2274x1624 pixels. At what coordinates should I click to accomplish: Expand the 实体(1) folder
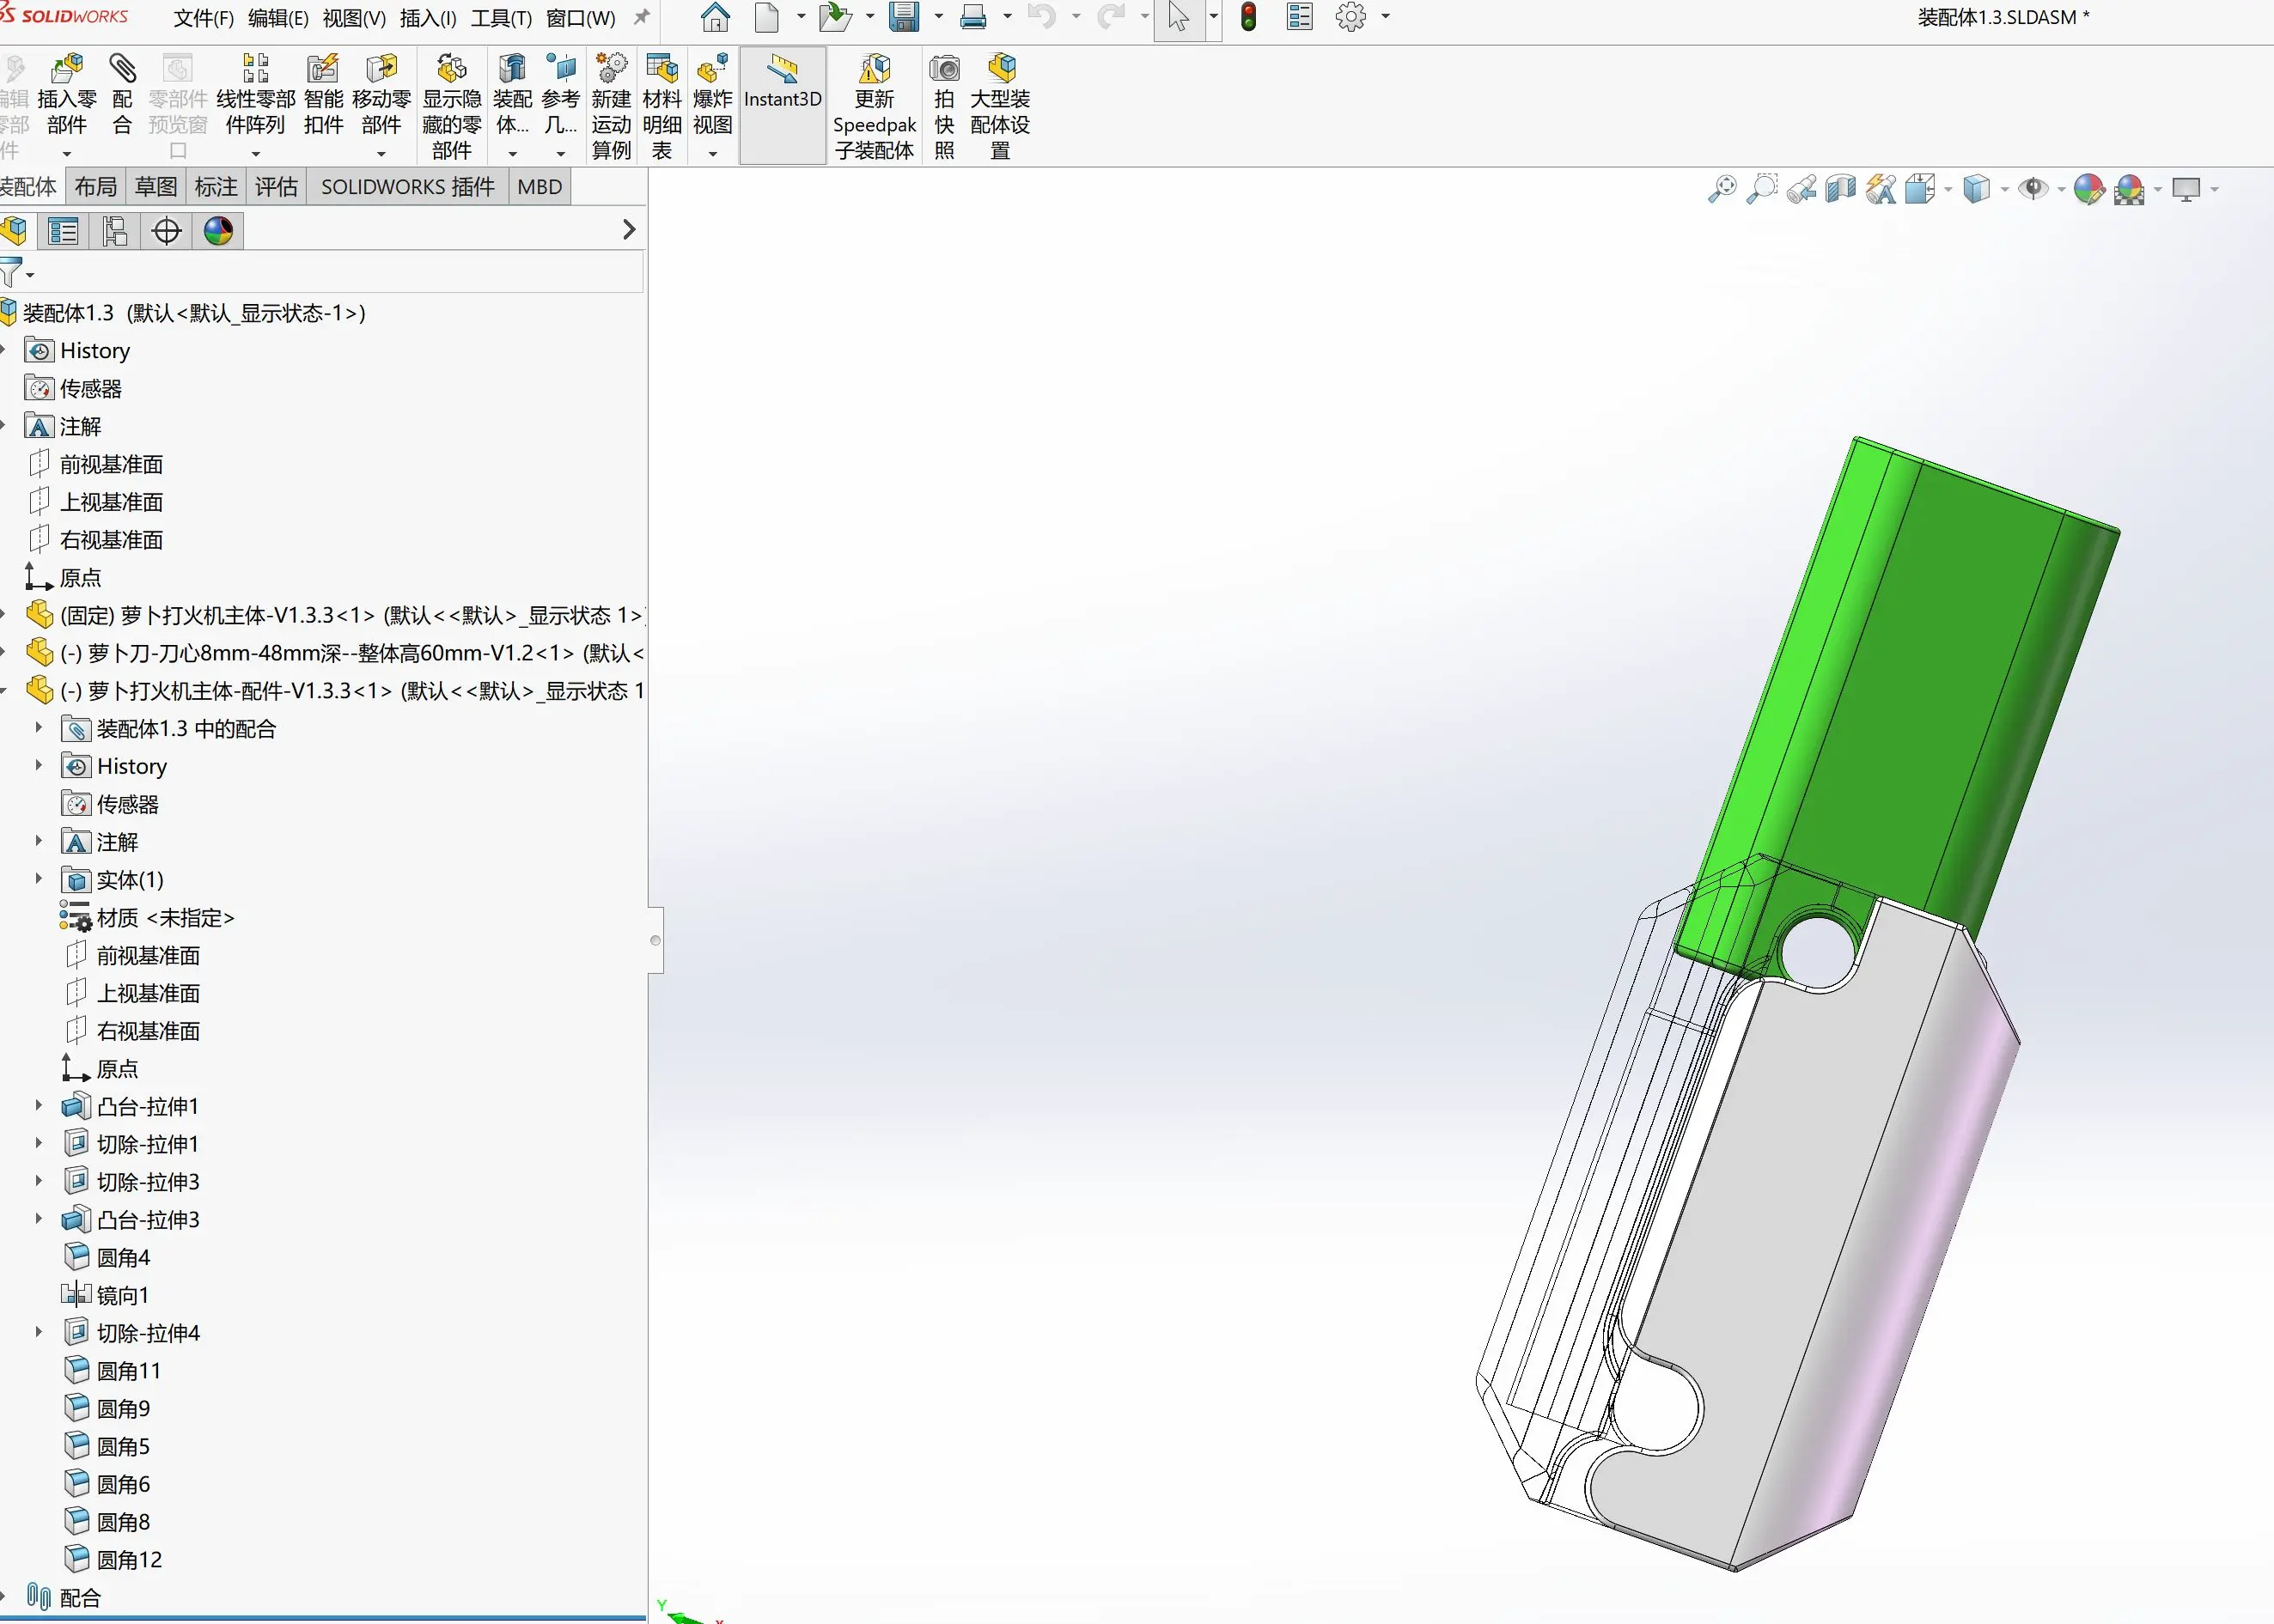38,878
